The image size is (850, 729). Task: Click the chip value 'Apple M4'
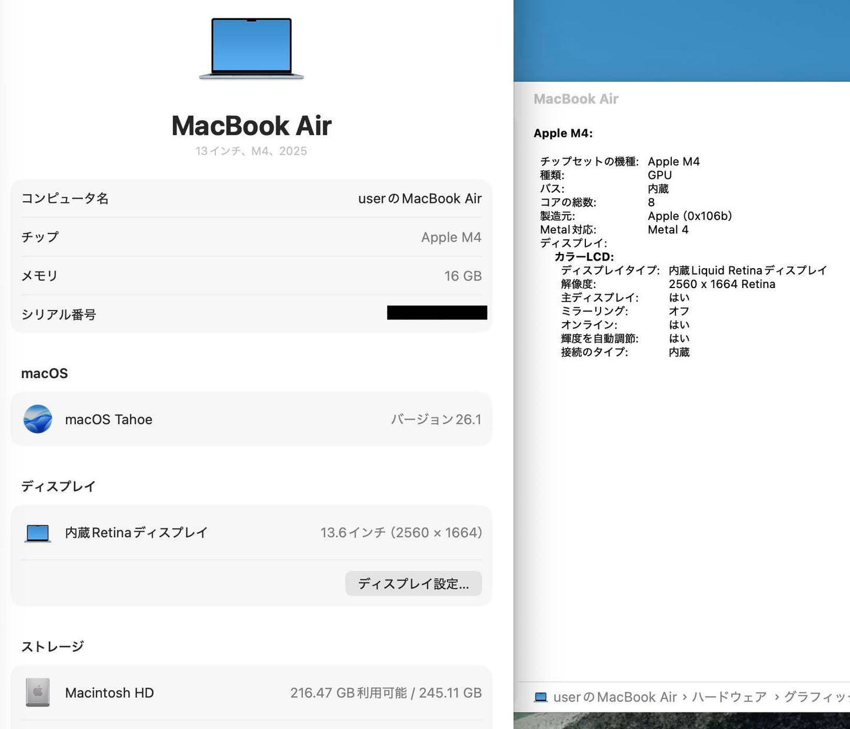[451, 238]
